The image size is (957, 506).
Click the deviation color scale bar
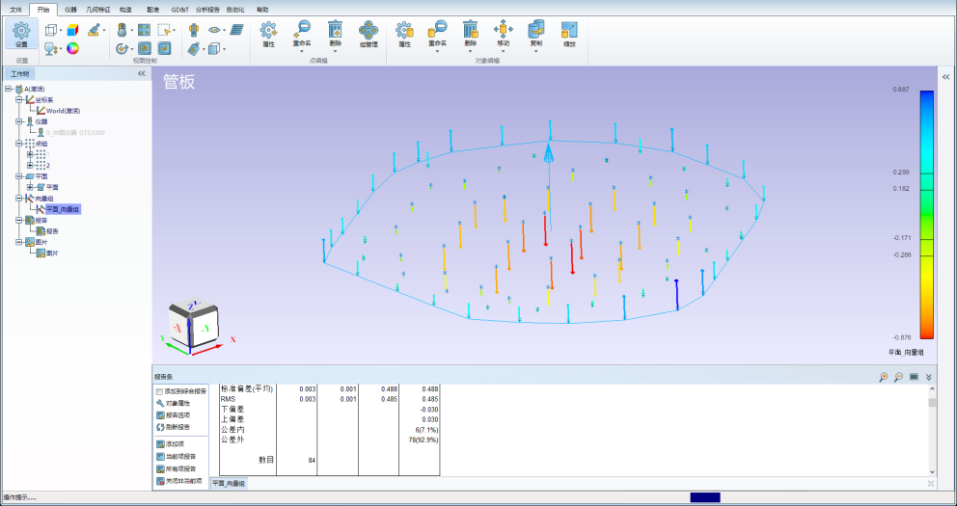[x=926, y=214]
